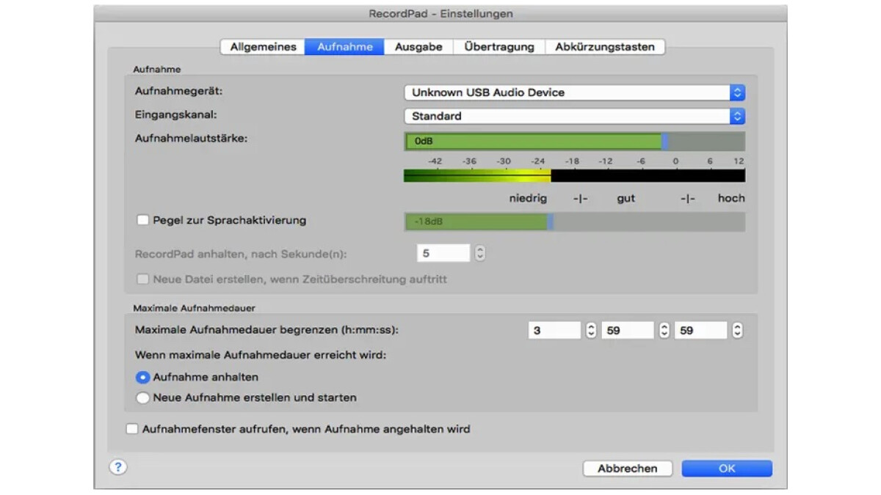This screenshot has height=495, width=881.
Task: Adjust the Aufnahmelautstärke 0dB slider
Action: point(575,141)
